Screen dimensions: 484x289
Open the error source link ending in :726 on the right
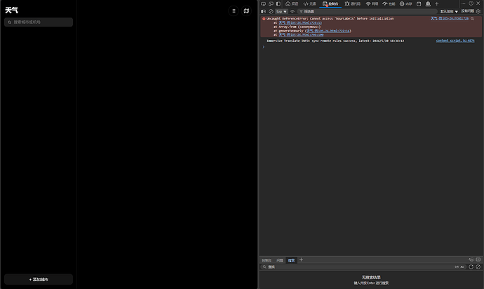(450, 18)
